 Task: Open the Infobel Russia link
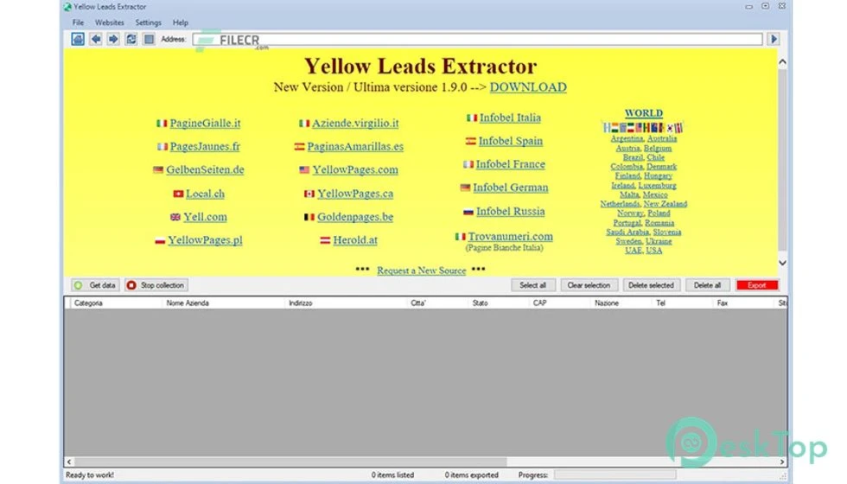tap(511, 211)
